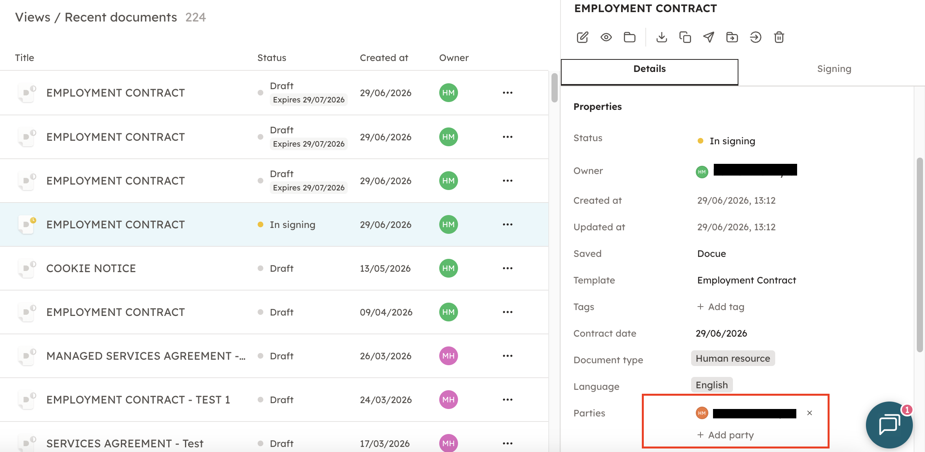Screen dimensions: 925x452
Task: Delete document with trash icon
Action: (779, 37)
